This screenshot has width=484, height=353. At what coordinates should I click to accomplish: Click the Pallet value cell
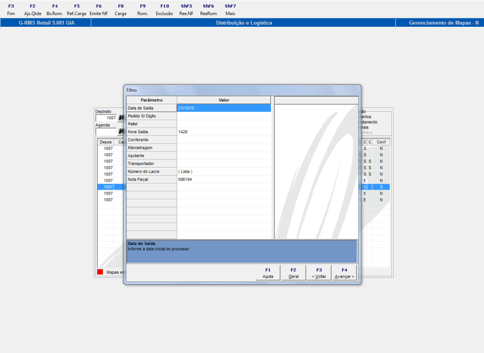(224, 124)
